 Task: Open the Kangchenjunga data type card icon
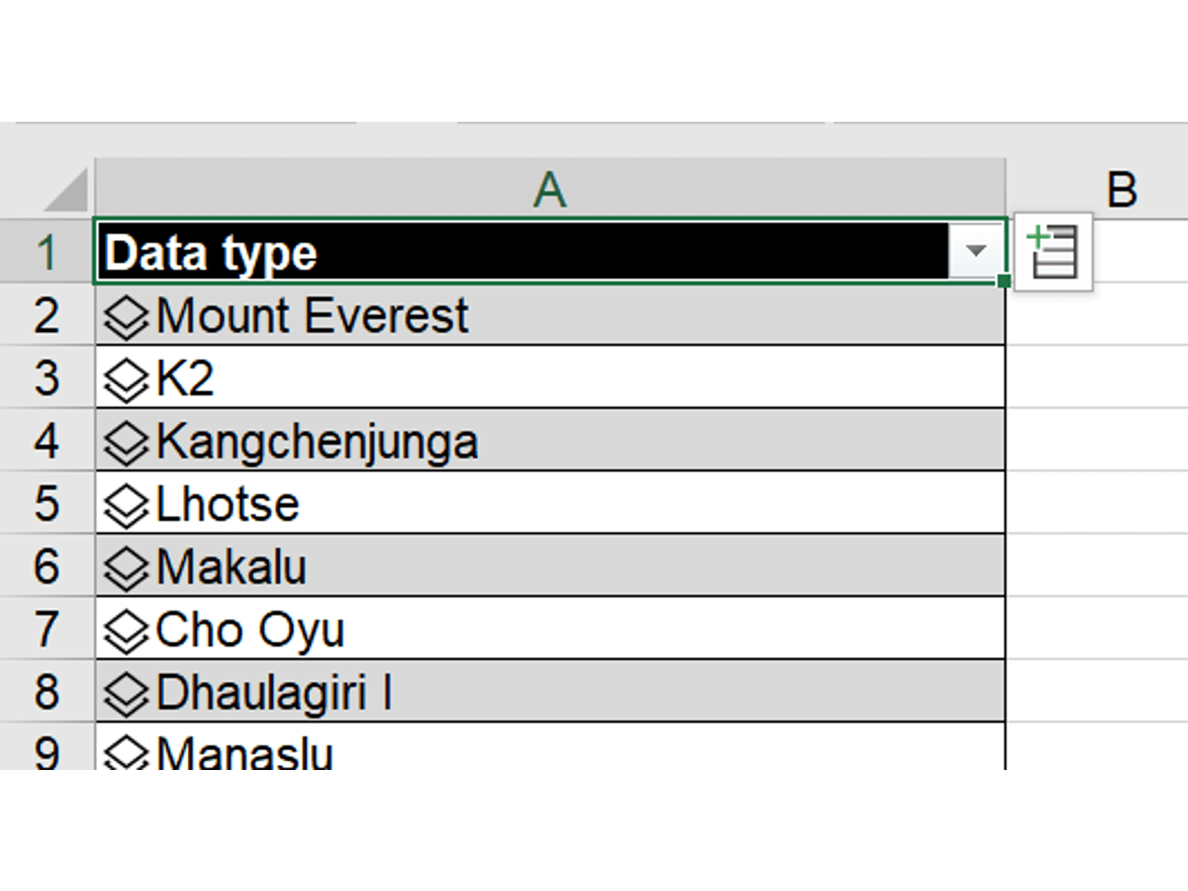125,443
